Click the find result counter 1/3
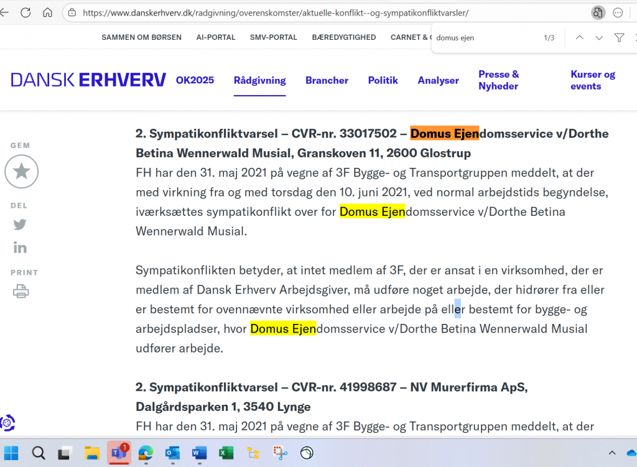The image size is (637, 467). (549, 38)
